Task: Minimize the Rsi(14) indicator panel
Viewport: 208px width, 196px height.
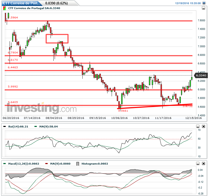Action: click(198, 126)
